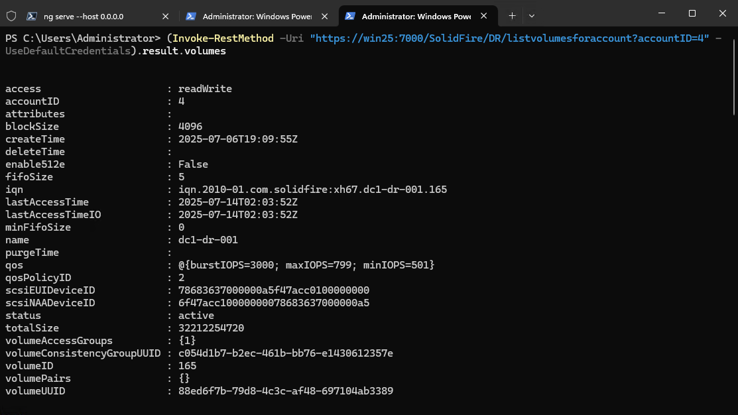Image resolution: width=738 pixels, height=415 pixels.
Task: Click the shield administrator icon
Action: pyautogui.click(x=11, y=16)
